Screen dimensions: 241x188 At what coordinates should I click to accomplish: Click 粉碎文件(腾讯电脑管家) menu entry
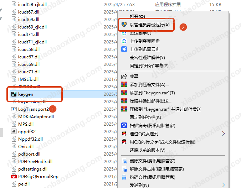click(152, 177)
